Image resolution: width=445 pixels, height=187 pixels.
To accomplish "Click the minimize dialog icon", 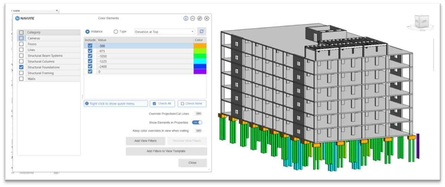I will click(192, 18).
